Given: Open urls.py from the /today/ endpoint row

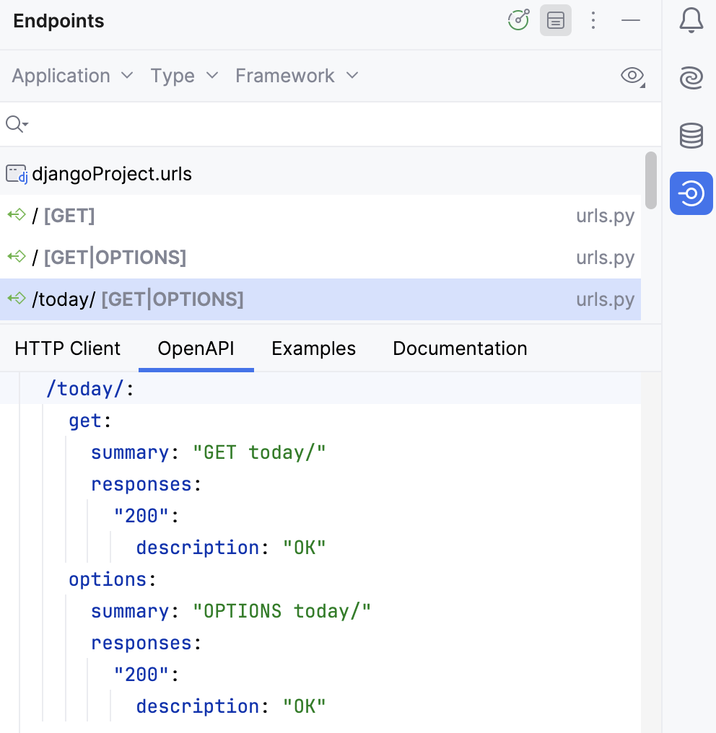Looking at the screenshot, I should click(x=606, y=299).
